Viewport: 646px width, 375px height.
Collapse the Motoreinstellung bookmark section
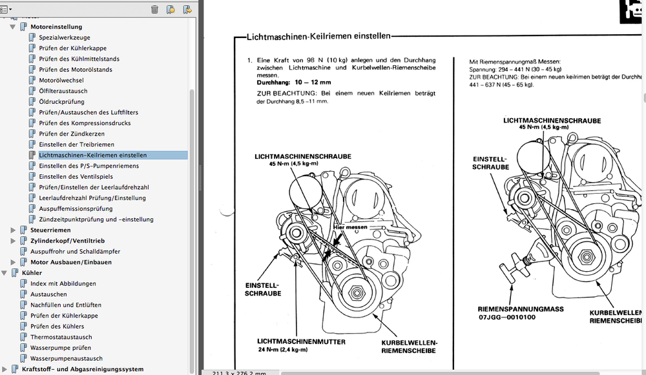click(x=14, y=27)
